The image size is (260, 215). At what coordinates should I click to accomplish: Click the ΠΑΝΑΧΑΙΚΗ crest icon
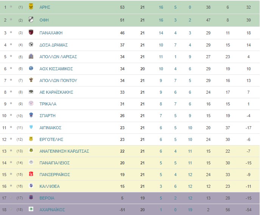pyautogui.click(x=31, y=32)
